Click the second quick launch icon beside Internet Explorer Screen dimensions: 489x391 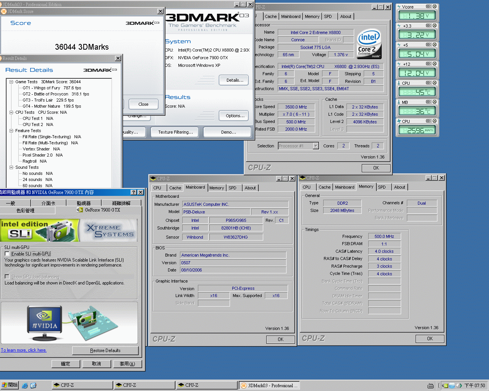[x=33, y=386]
